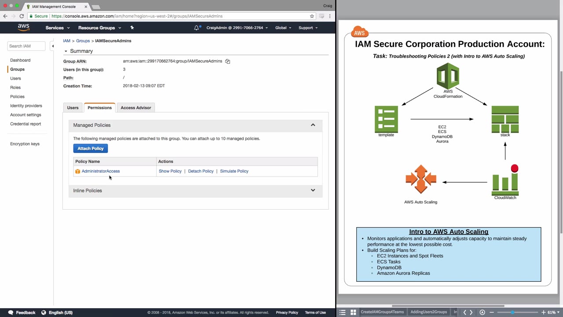Viewport: 563px width, 317px height.
Task: Collapse the IAM sidebar with the arrow icon
Action: tap(52, 46)
